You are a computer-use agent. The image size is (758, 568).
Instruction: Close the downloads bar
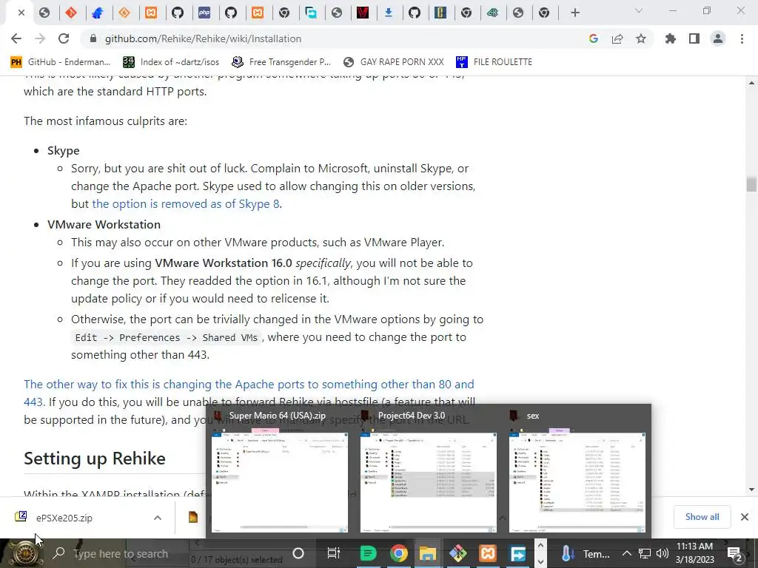(x=745, y=517)
